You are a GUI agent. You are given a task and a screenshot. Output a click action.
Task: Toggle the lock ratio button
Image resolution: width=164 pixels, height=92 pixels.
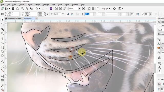48,14
